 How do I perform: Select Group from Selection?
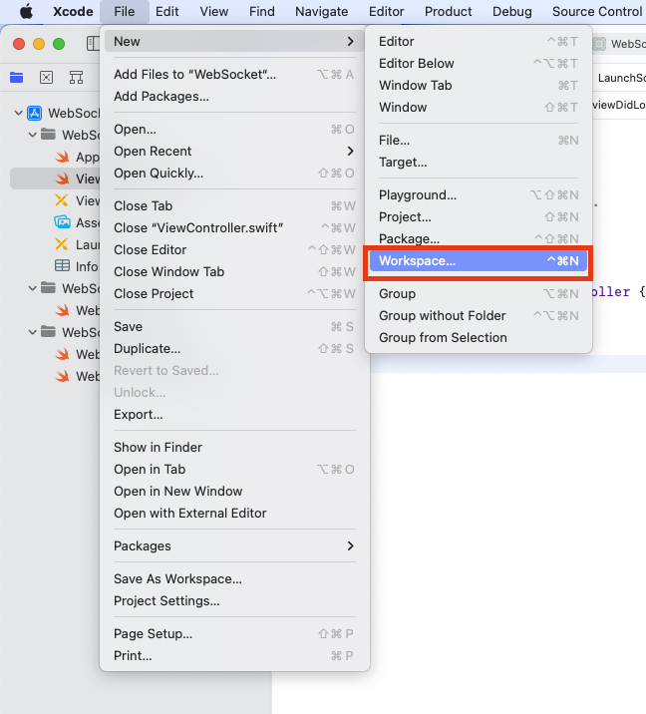tap(478, 337)
